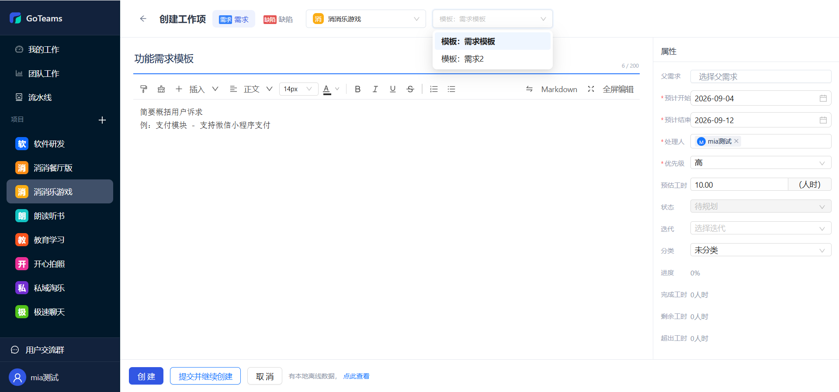Toggle strikethrough formatting
The image size is (839, 392).
[x=410, y=89]
